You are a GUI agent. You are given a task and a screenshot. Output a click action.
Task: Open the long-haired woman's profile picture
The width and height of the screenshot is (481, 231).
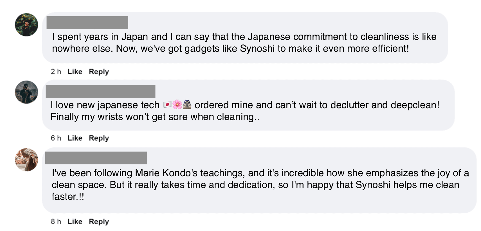pos(26,160)
